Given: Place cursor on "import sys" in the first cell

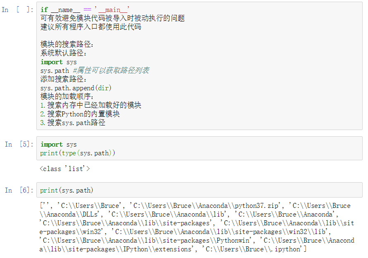Looking at the screenshot, I should pyautogui.click(x=58, y=62).
